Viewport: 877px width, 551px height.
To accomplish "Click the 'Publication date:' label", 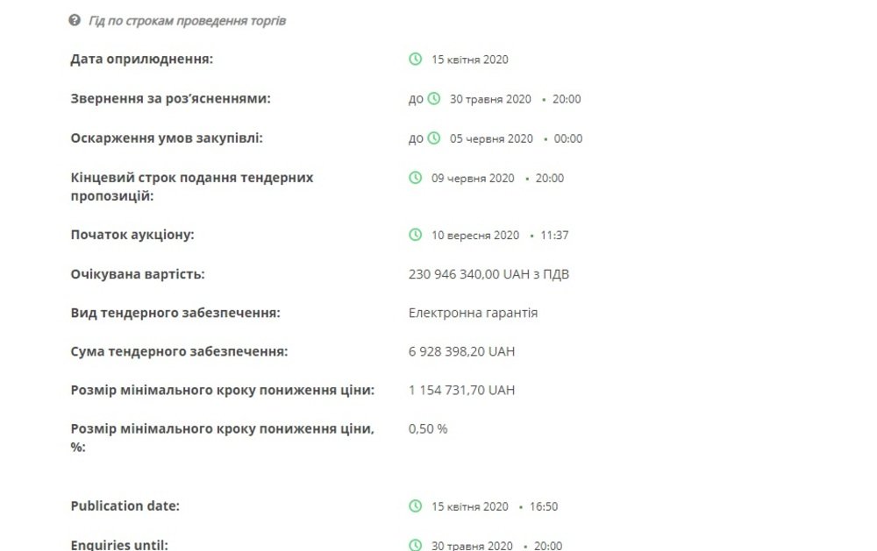I will click(x=125, y=505).
